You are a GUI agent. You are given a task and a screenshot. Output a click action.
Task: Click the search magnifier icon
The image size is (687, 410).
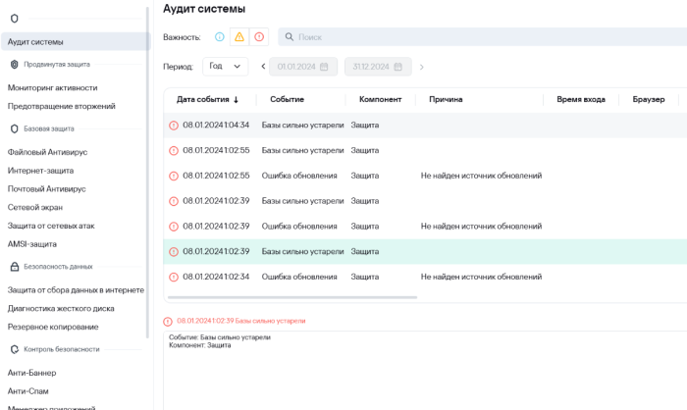pos(289,37)
